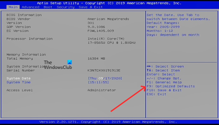Image resolution: width=219 pixels, height=125 pixels.
Task: Switch to the Main tab
Action: click(13, 7)
